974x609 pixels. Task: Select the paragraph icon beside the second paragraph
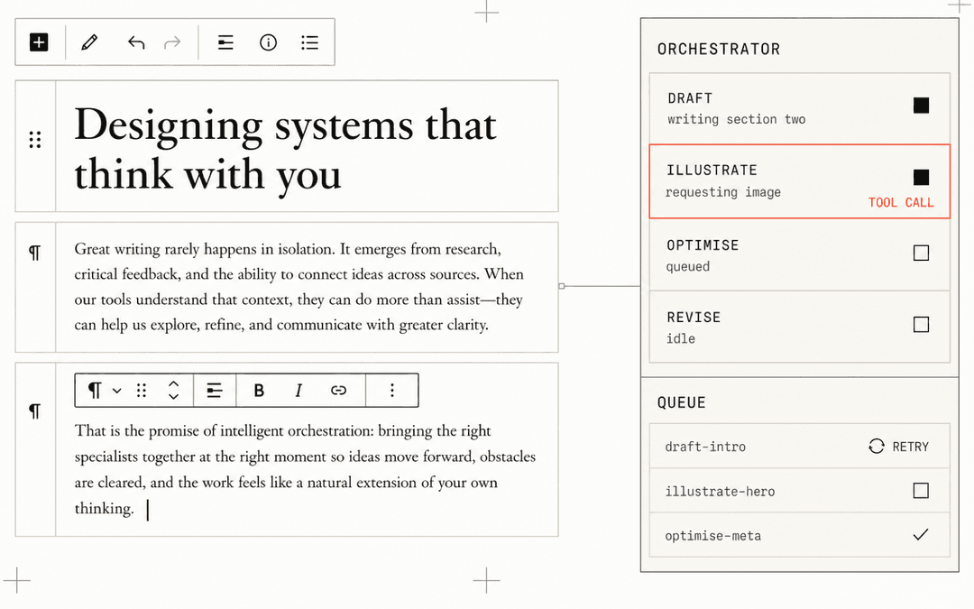tap(35, 411)
